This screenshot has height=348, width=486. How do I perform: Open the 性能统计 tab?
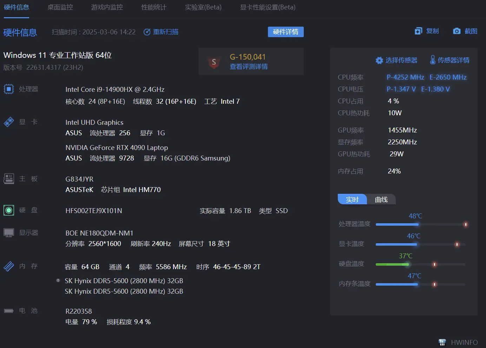click(154, 7)
